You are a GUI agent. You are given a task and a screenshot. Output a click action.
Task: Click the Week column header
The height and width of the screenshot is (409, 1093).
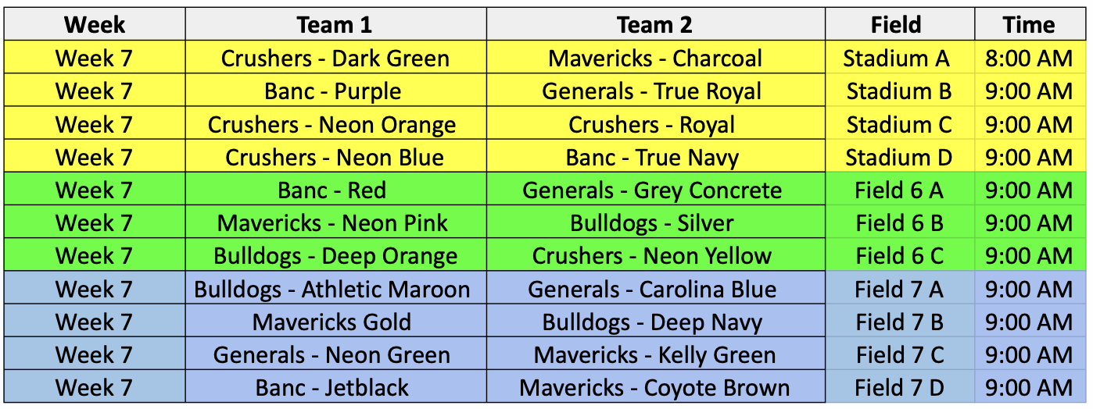95,25
